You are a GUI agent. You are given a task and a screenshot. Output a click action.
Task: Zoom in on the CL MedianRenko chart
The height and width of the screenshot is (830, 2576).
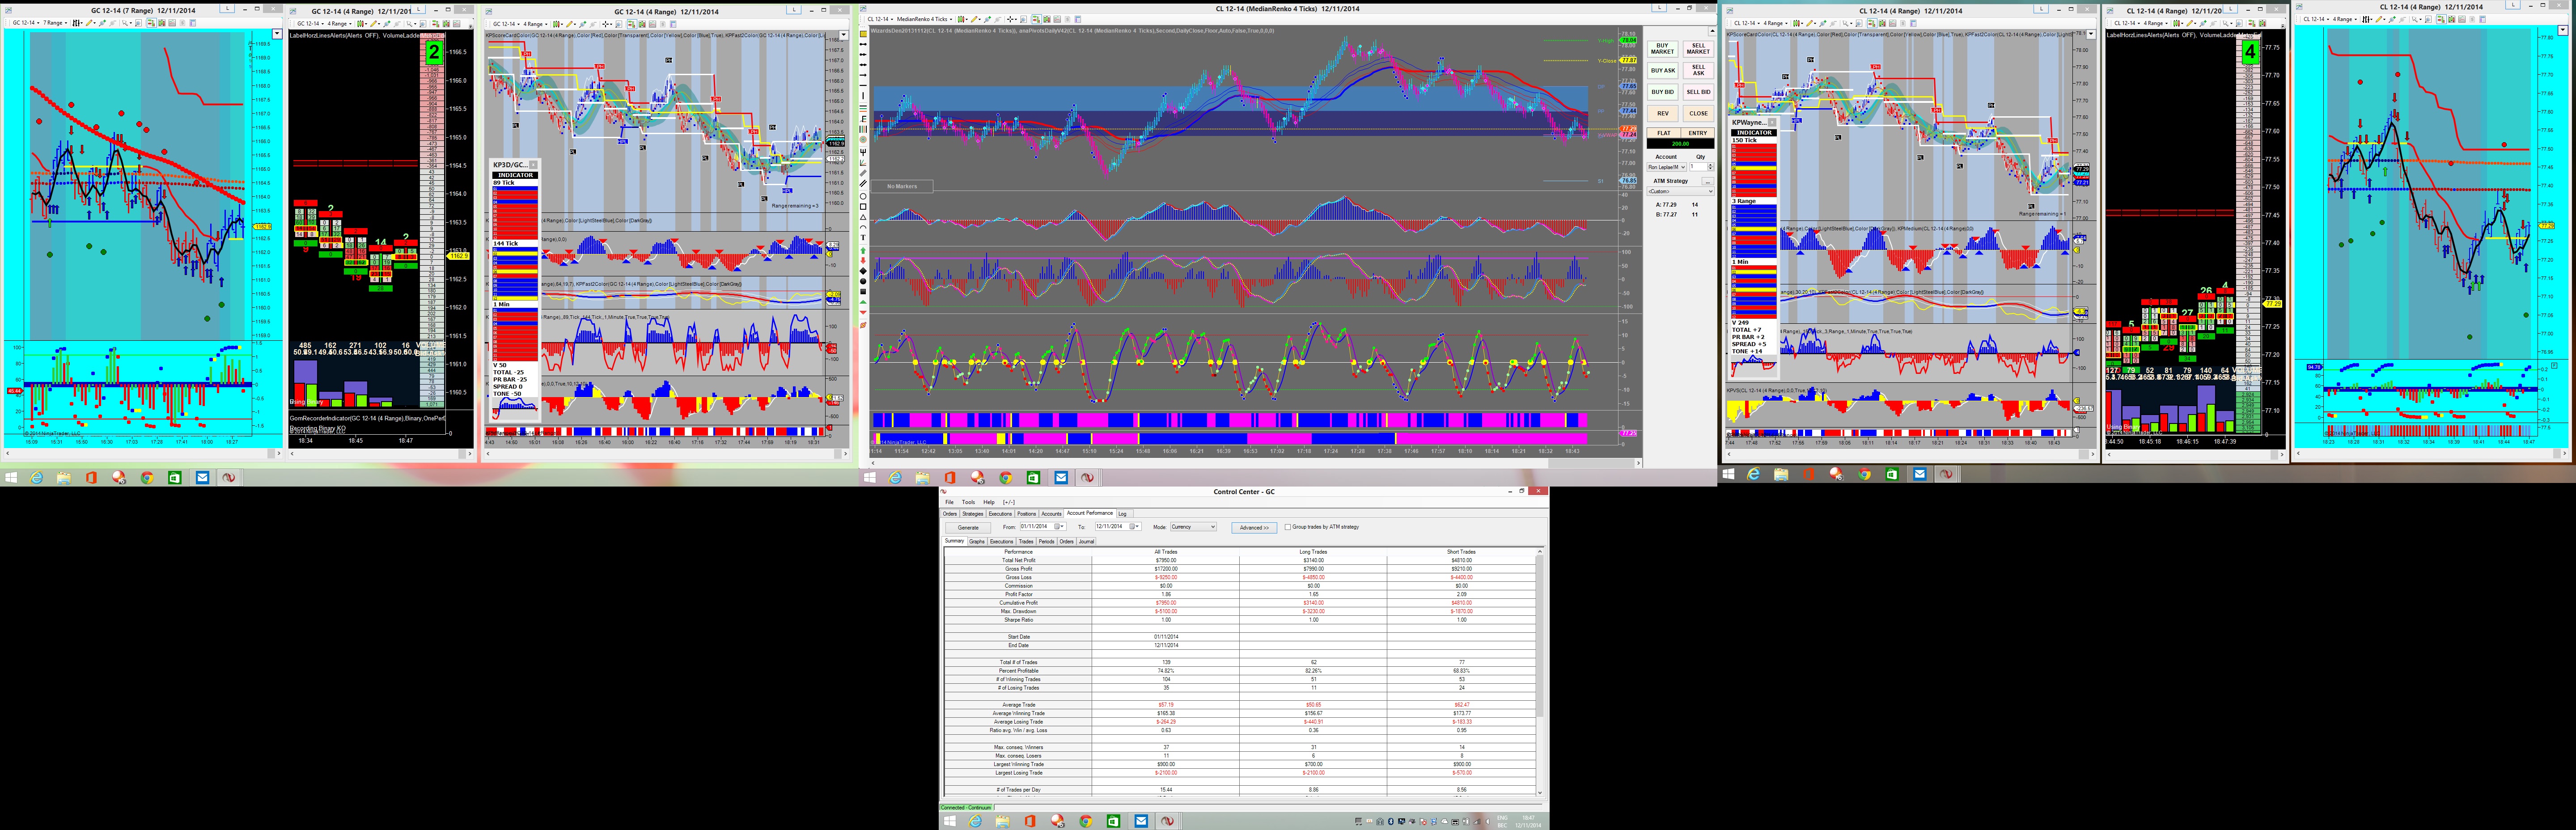988,19
